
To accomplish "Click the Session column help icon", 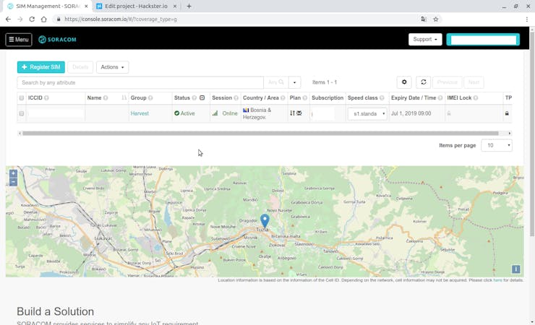I will click(236, 98).
